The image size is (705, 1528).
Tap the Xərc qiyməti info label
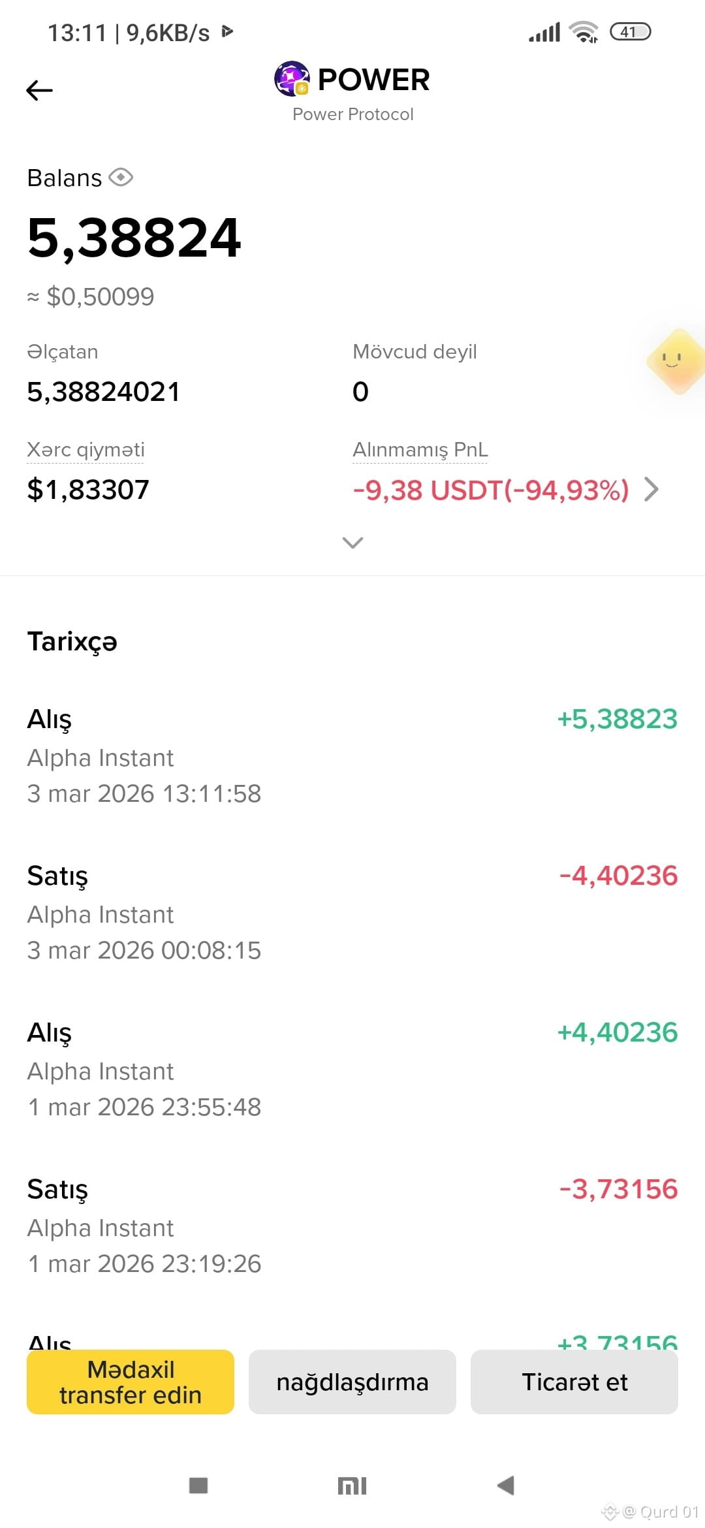[x=86, y=449]
